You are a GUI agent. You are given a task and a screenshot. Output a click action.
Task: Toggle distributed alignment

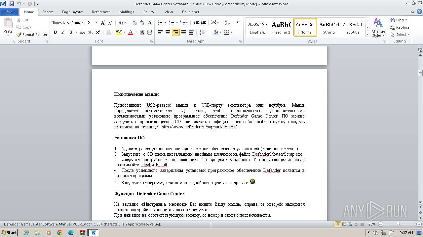point(191,32)
